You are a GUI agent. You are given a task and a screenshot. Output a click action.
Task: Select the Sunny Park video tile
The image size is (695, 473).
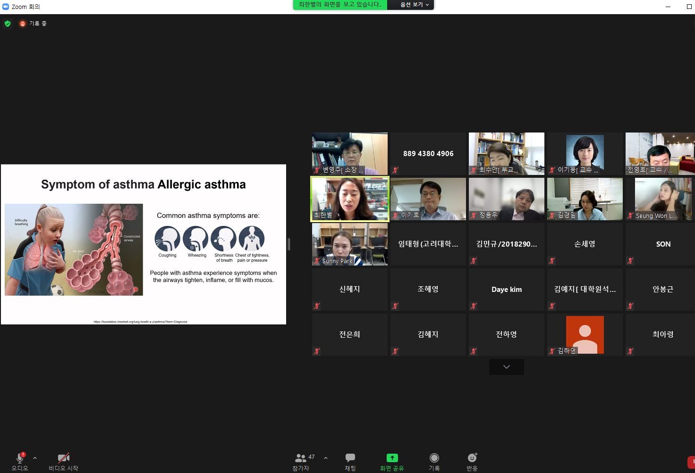(349, 244)
